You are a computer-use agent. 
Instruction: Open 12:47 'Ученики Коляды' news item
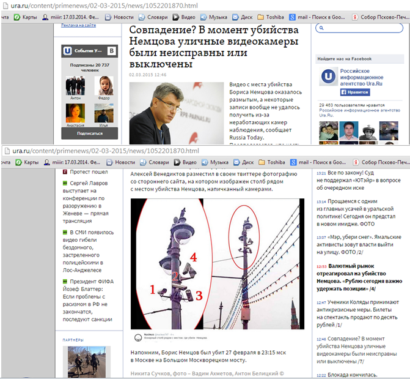[357, 313]
